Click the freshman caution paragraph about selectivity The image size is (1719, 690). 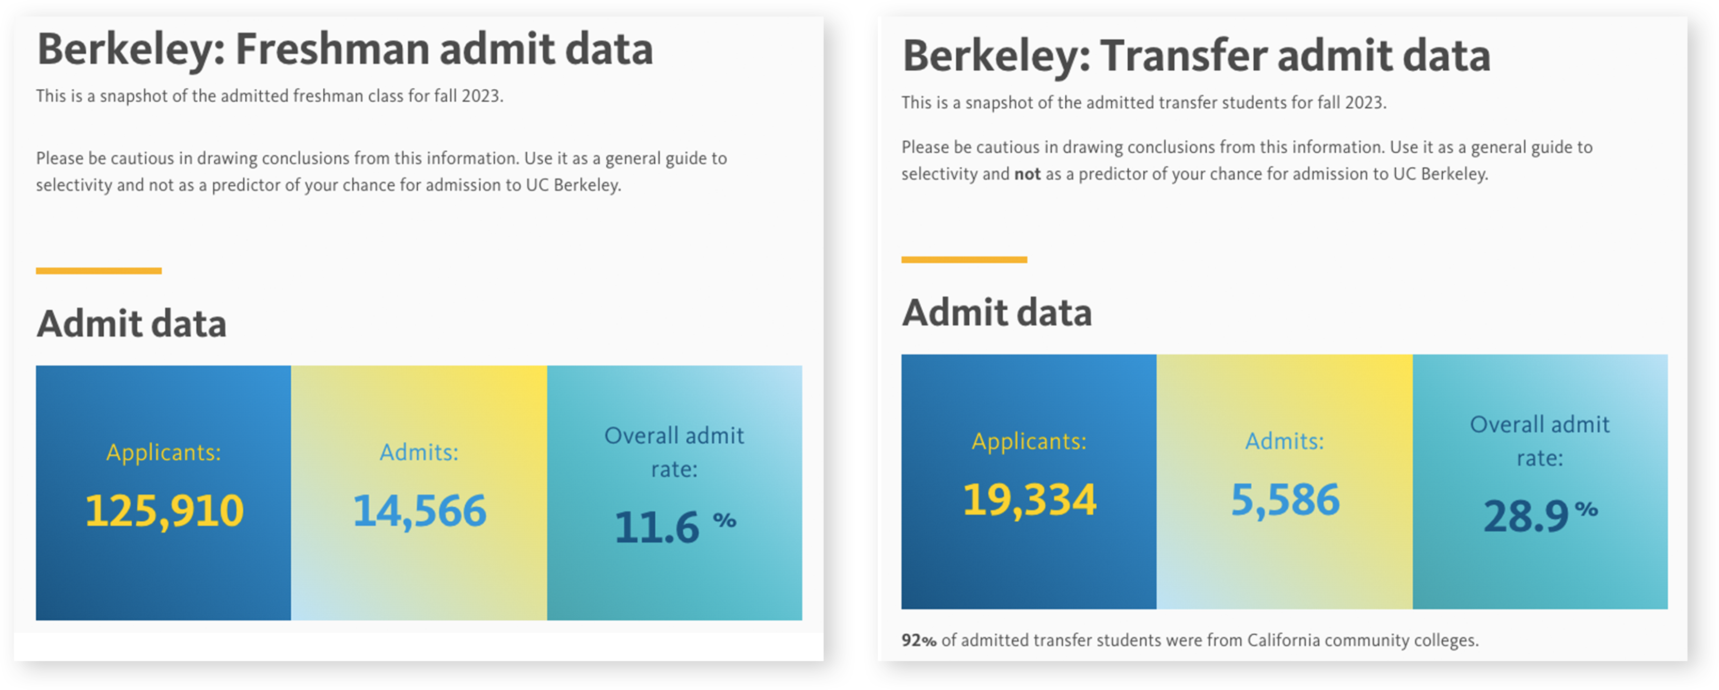click(381, 171)
